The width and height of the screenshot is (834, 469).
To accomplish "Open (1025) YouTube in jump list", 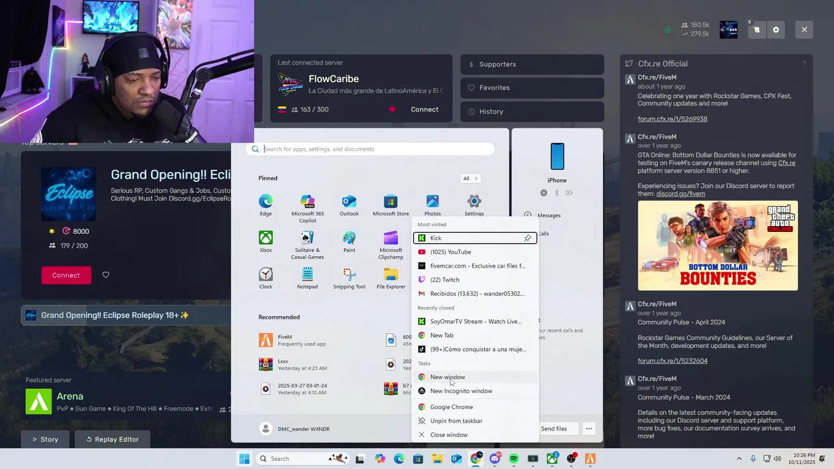I will tap(475, 252).
